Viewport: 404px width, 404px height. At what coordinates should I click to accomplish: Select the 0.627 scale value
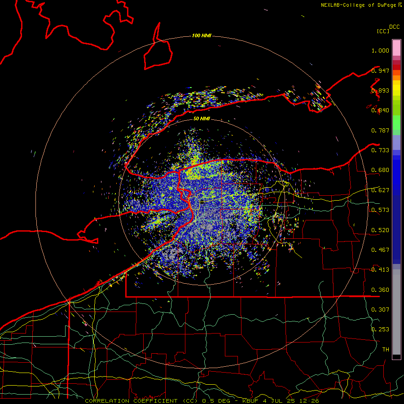[380, 190]
